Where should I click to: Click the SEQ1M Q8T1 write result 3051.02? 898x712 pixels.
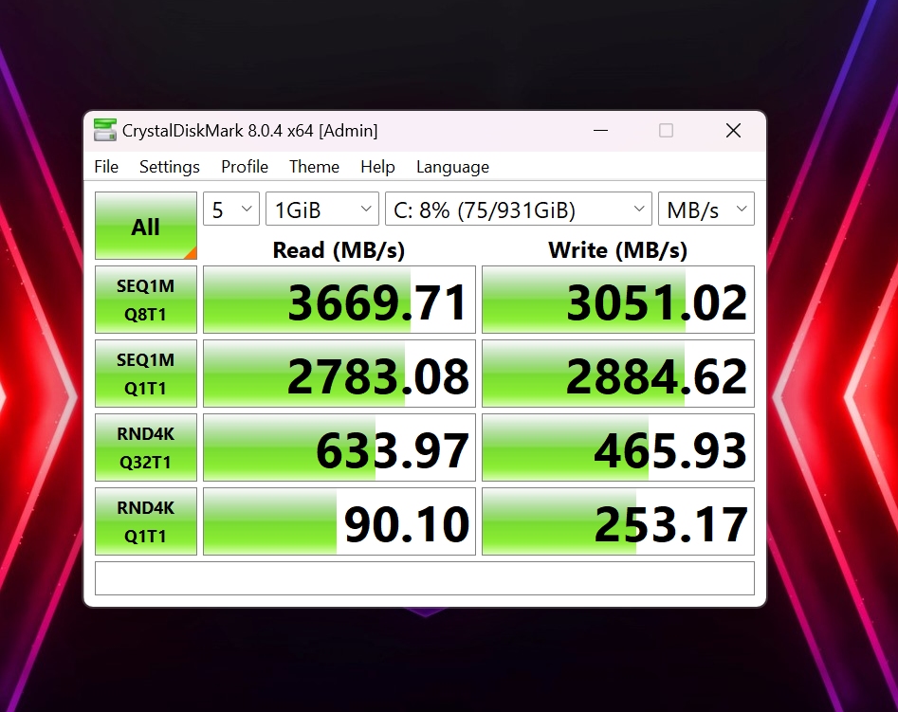[618, 300]
